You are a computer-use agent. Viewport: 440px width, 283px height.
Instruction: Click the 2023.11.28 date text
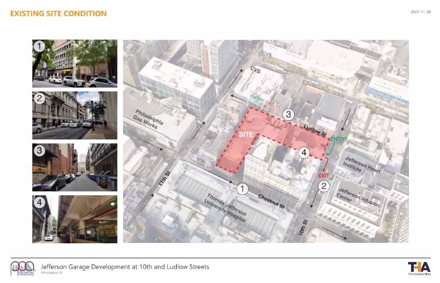[x=420, y=12]
